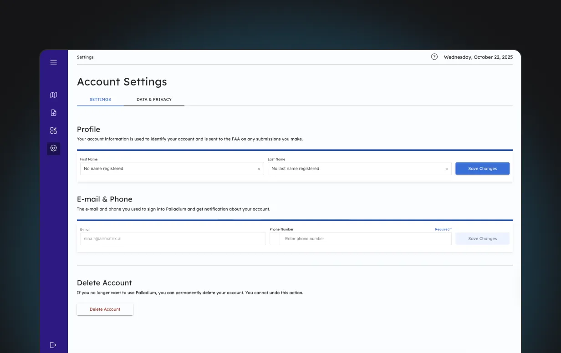Open the add document sidebar icon
The image size is (561, 353).
pyautogui.click(x=54, y=113)
